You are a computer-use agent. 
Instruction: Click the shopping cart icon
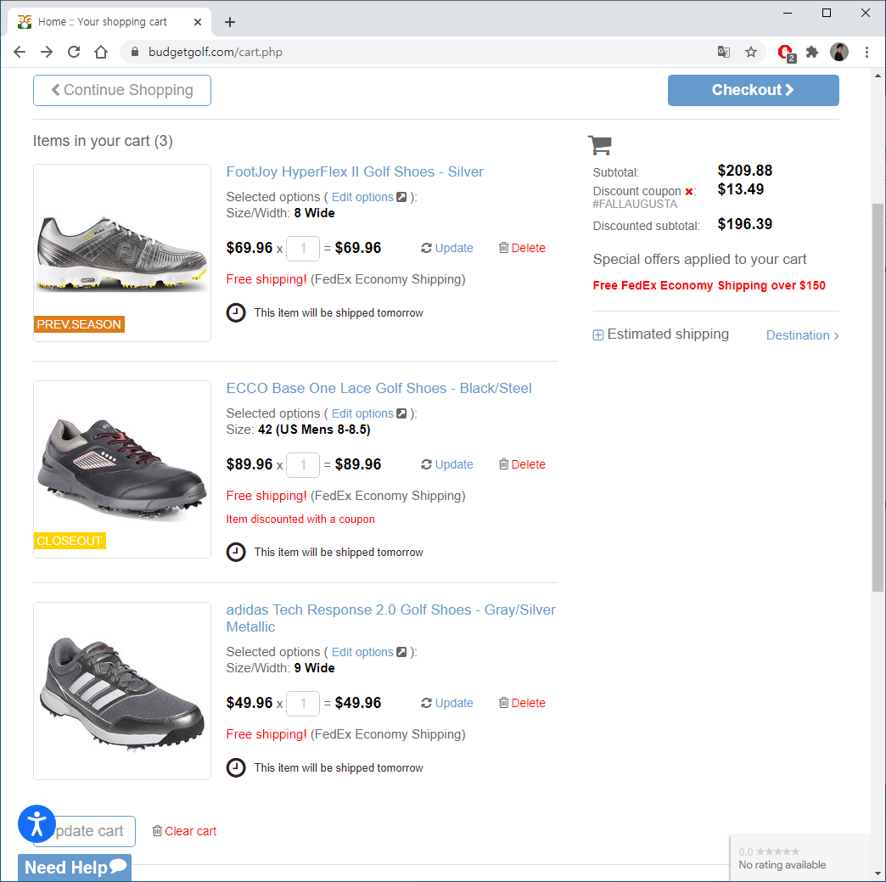[600, 145]
